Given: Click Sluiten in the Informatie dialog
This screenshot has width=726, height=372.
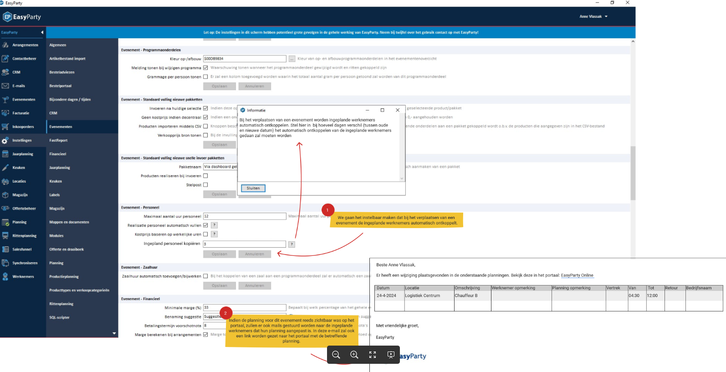Looking at the screenshot, I should pos(253,188).
